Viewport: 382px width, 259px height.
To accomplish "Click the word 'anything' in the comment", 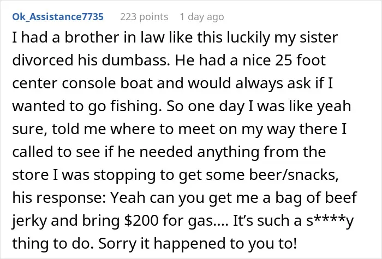I will 228,152.
